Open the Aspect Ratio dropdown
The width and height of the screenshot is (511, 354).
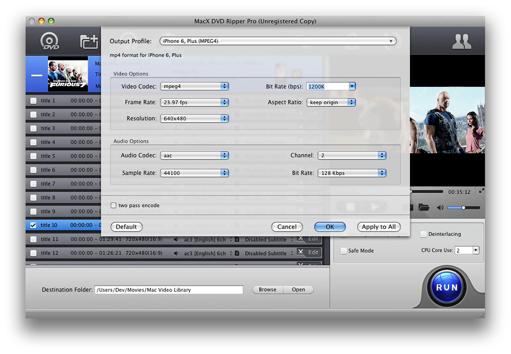[331, 102]
